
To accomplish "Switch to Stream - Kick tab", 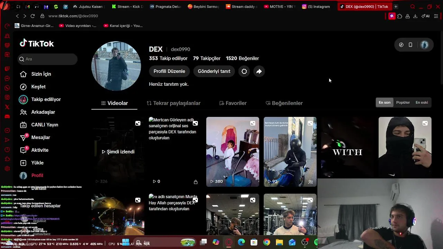I will pos(127,7).
